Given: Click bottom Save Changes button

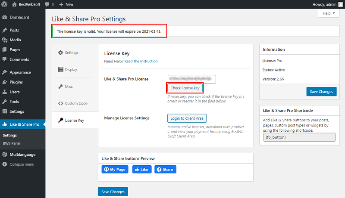Looking at the screenshot, I should point(113,192).
